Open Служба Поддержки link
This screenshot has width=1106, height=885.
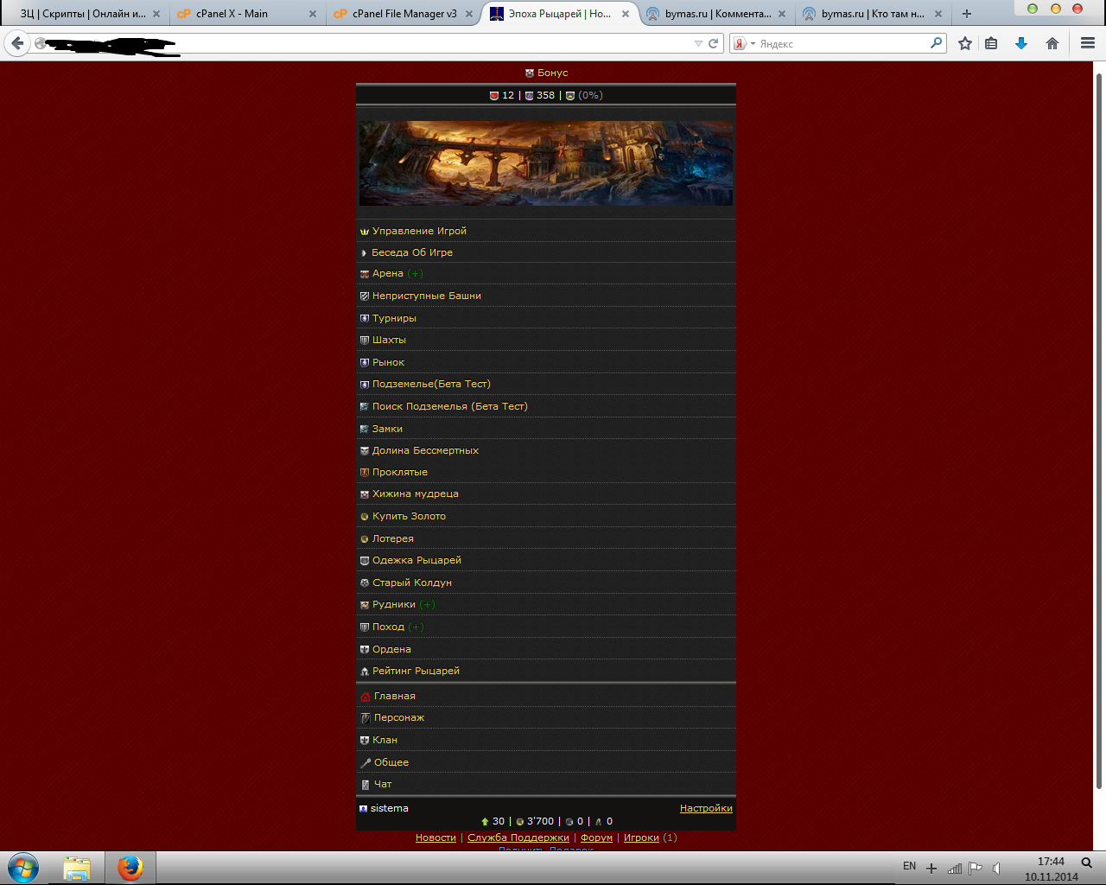coord(518,837)
